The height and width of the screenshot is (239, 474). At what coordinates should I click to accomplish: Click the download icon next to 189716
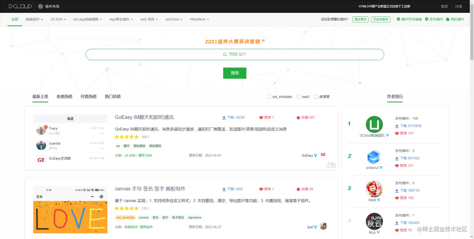(397, 190)
